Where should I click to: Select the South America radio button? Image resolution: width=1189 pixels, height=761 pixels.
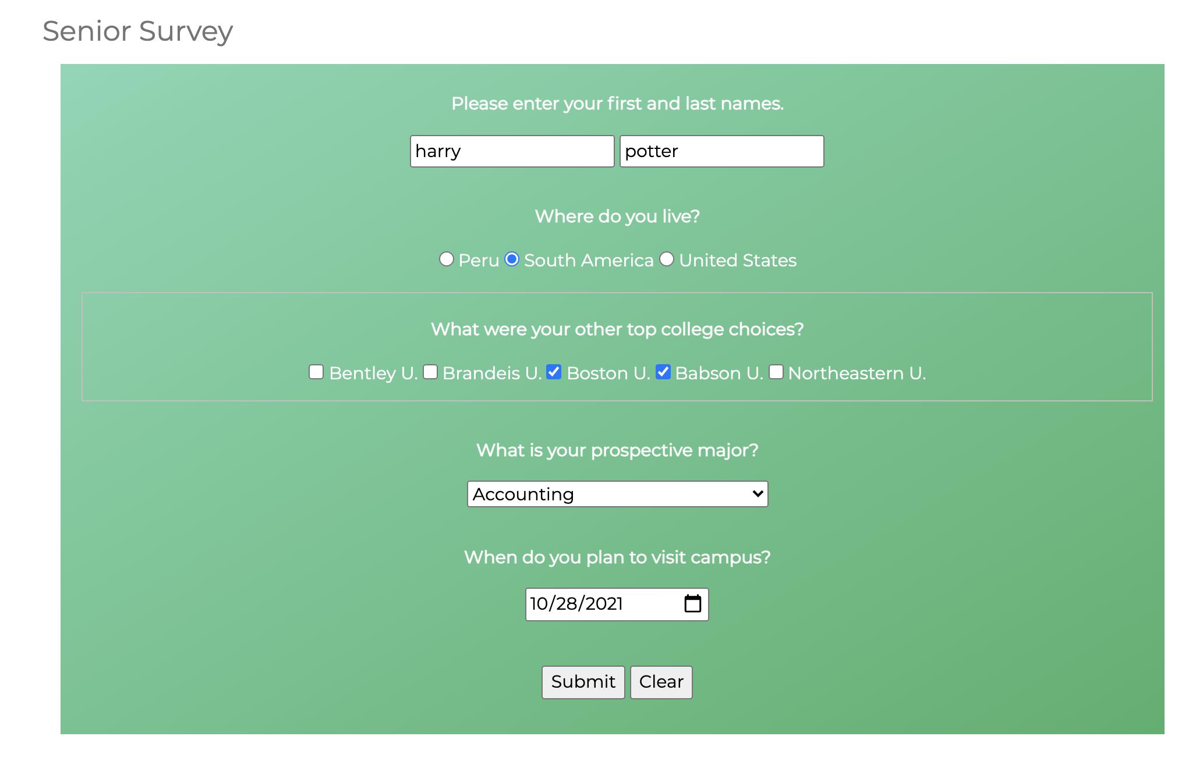pyautogui.click(x=512, y=259)
